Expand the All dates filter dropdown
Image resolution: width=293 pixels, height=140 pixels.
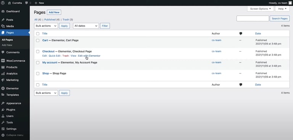pos(86,26)
